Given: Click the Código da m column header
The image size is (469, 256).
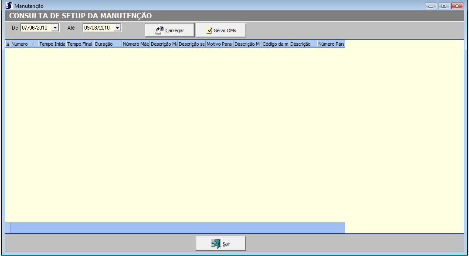Looking at the screenshot, I should click(275, 44).
